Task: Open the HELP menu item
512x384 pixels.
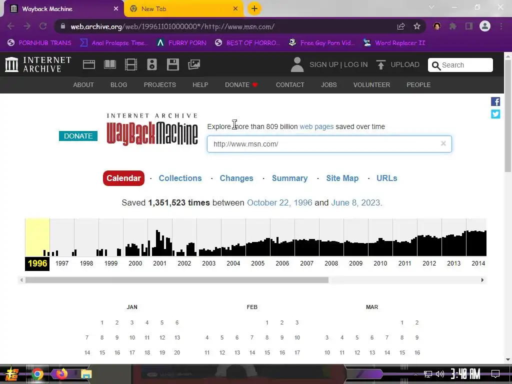Action: click(200, 85)
